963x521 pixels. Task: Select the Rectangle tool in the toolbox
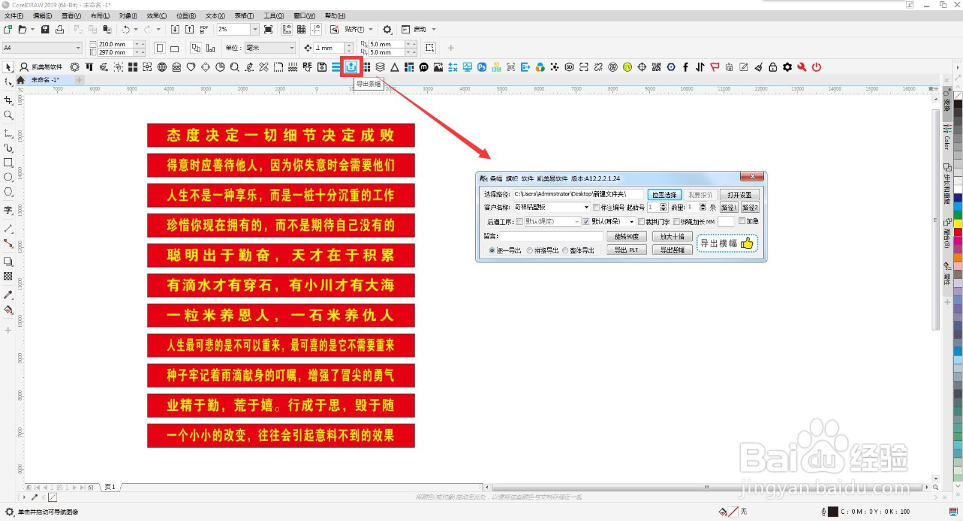[8, 162]
